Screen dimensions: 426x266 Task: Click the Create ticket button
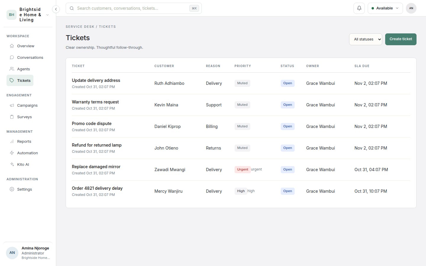pos(401,39)
